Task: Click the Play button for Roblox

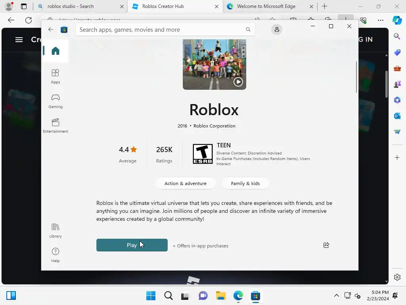Action: pos(132,245)
